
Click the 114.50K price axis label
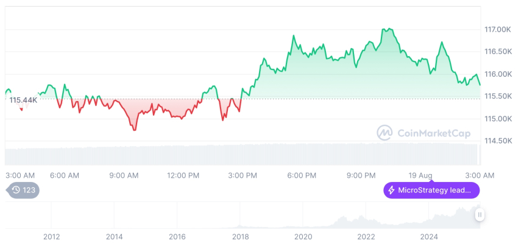click(497, 141)
